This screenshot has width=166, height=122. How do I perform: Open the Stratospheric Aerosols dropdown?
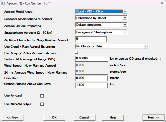(125, 32)
